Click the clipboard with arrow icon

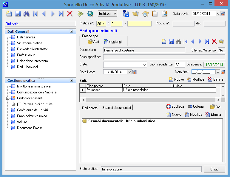(x=164, y=14)
